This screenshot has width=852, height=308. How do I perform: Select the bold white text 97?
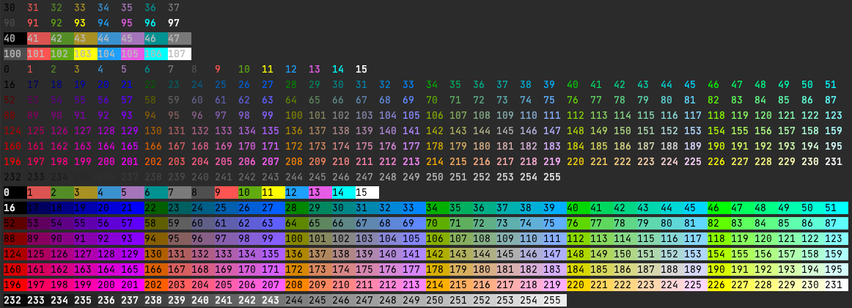174,23
